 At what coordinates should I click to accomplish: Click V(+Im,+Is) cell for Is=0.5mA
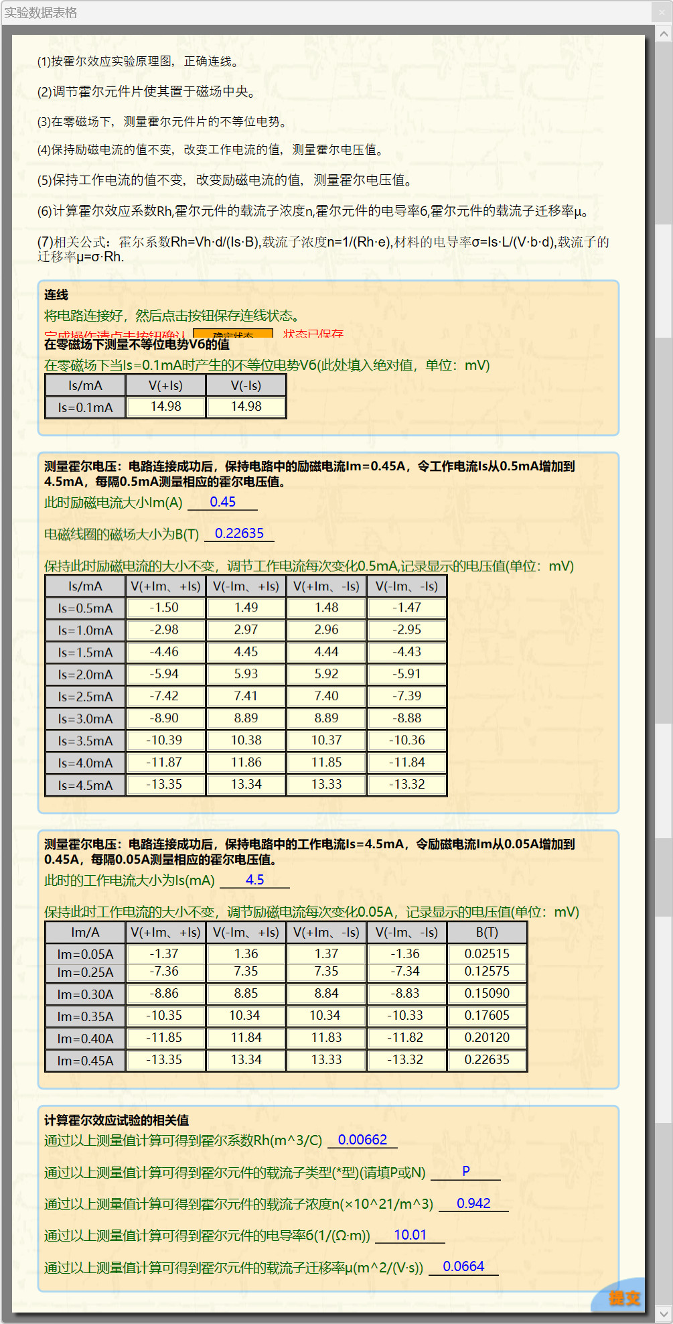[165, 608]
